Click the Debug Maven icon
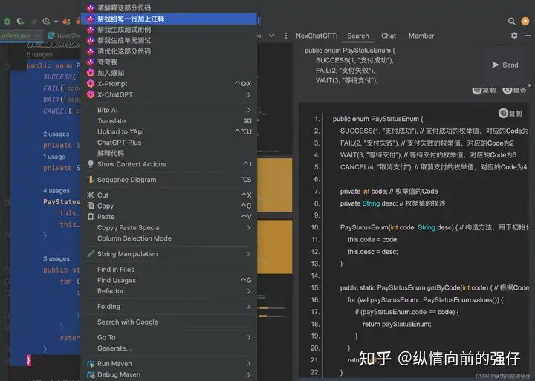The height and width of the screenshot is (381, 535). tap(91, 374)
